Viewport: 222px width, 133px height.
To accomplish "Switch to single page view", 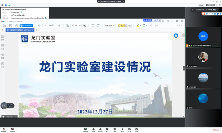I will 121,25.
